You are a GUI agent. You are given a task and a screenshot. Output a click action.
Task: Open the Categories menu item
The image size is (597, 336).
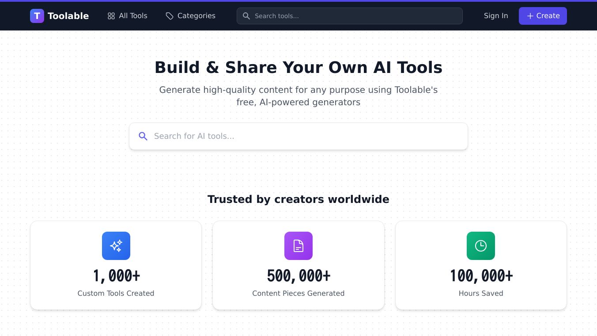coord(190,16)
